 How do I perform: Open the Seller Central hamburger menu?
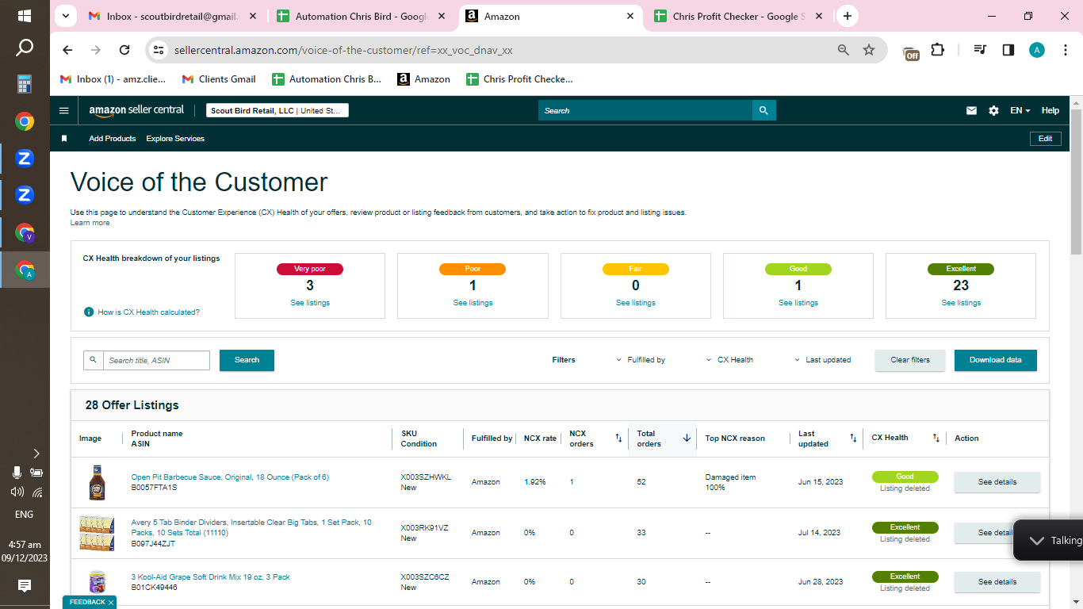point(64,110)
